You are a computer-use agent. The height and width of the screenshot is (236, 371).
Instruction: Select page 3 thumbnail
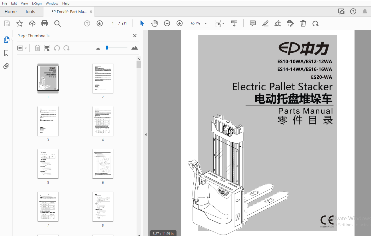coord(48,121)
